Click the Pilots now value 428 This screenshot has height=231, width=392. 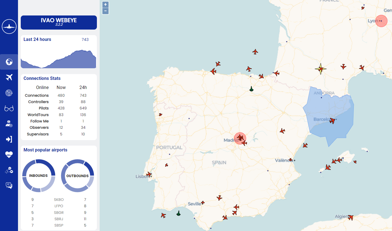click(61, 108)
